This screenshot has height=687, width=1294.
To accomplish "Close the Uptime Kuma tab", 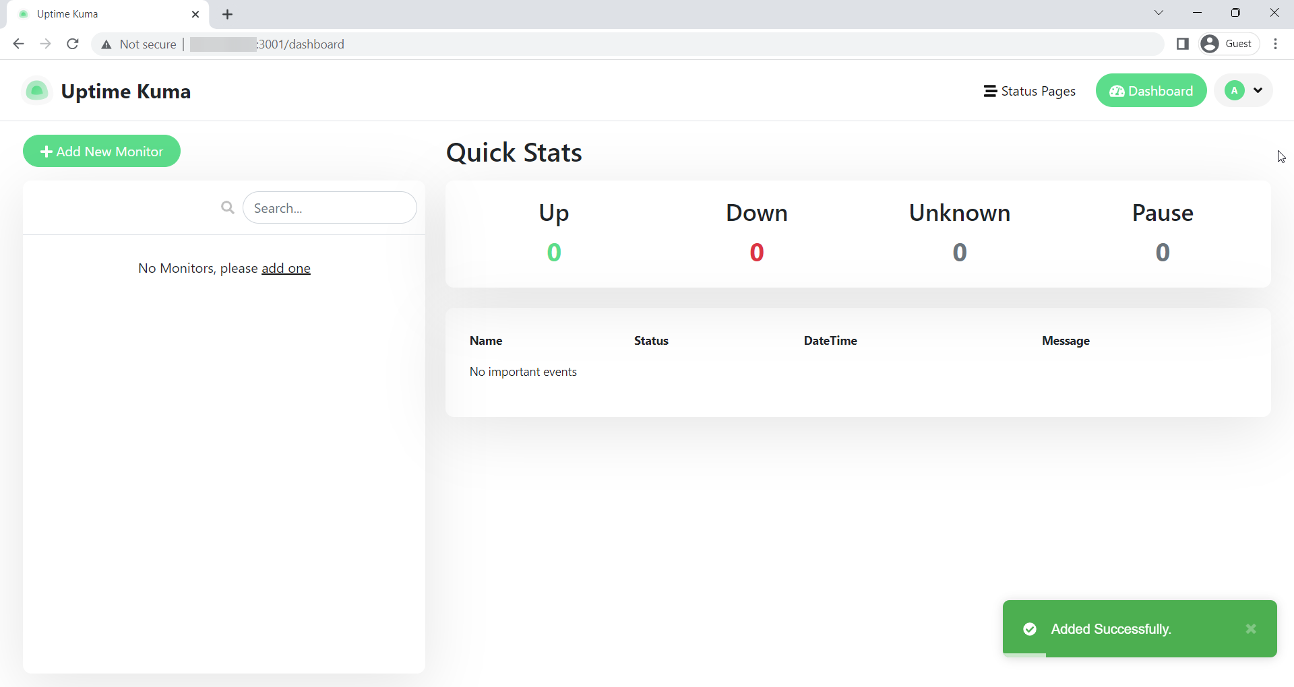I will point(195,14).
